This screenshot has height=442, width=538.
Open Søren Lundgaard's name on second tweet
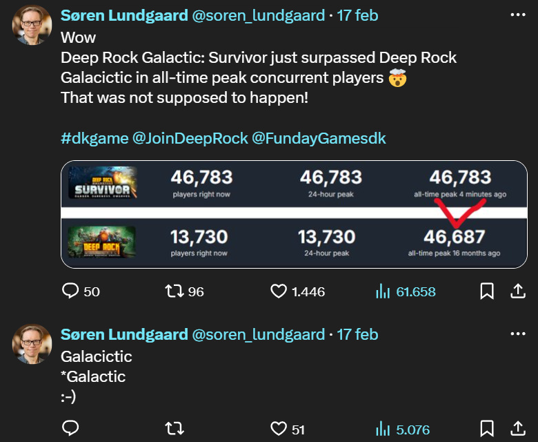(x=124, y=334)
